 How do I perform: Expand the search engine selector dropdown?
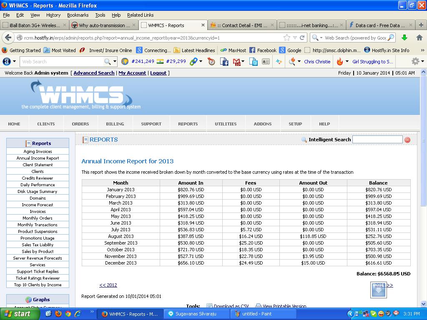coord(317,37)
